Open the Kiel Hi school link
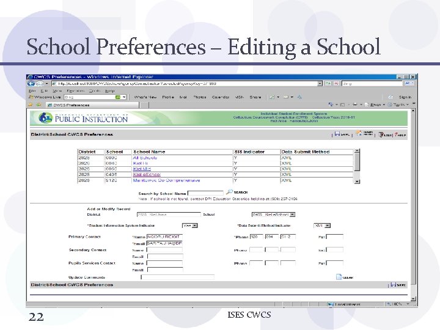The height and width of the screenshot is (330, 440). pos(140,163)
